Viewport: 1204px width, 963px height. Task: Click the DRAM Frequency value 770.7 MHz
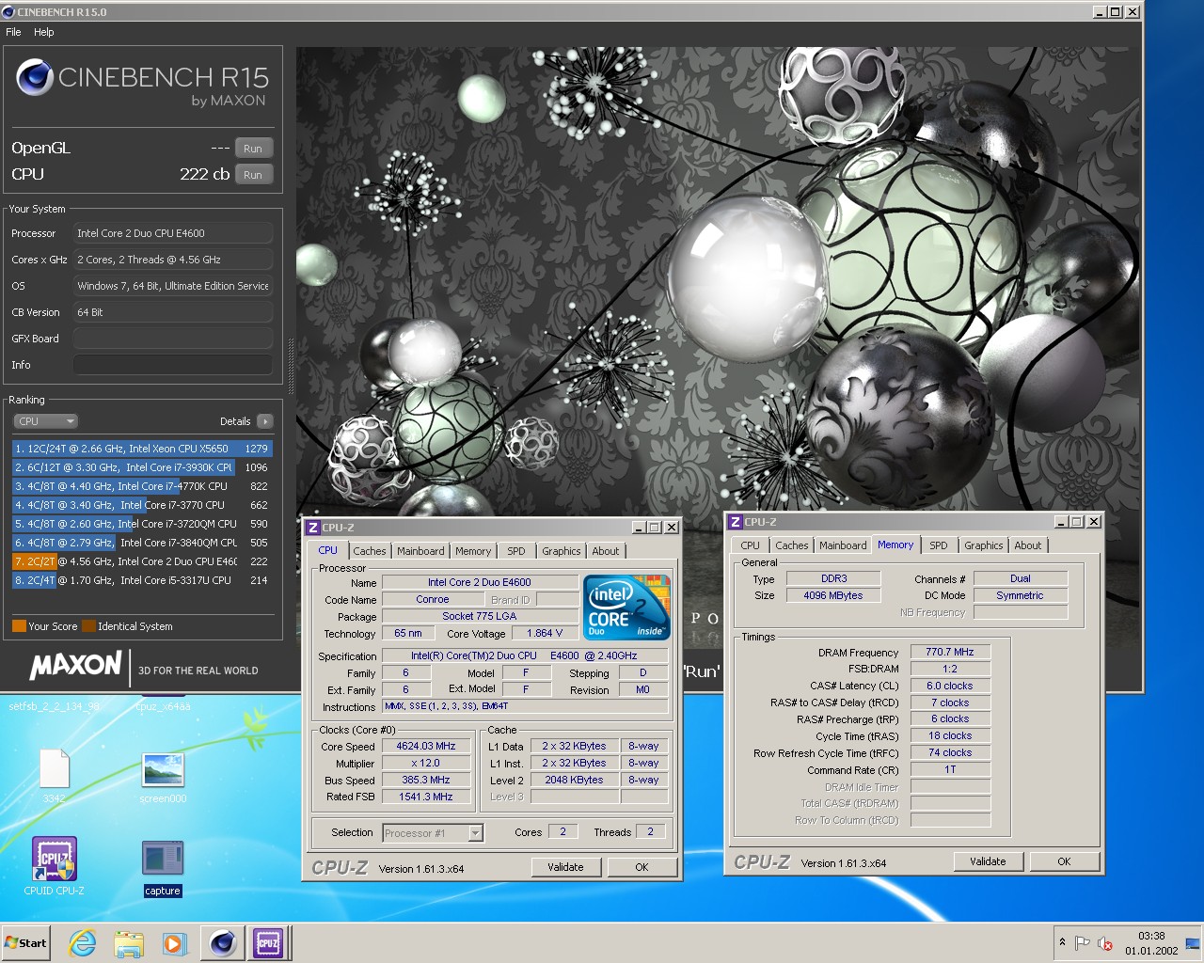(x=950, y=652)
